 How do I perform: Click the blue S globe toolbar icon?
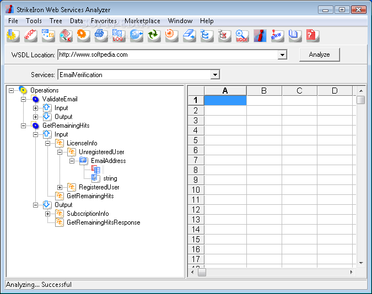pyautogui.click(x=137, y=36)
